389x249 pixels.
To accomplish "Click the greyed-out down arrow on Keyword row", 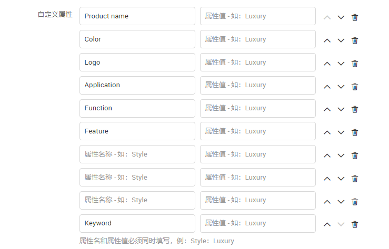I will pos(341,224).
